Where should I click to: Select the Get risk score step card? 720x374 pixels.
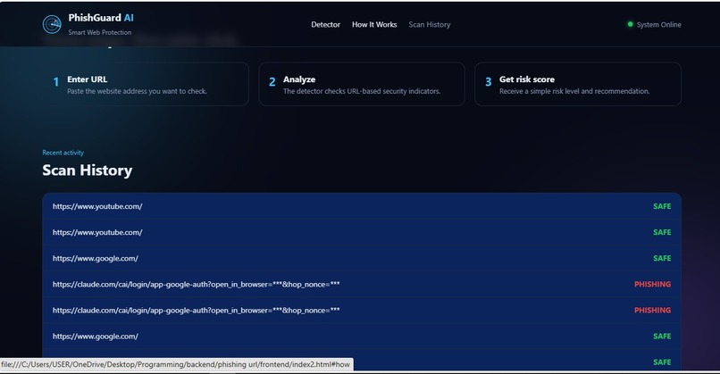(x=578, y=84)
